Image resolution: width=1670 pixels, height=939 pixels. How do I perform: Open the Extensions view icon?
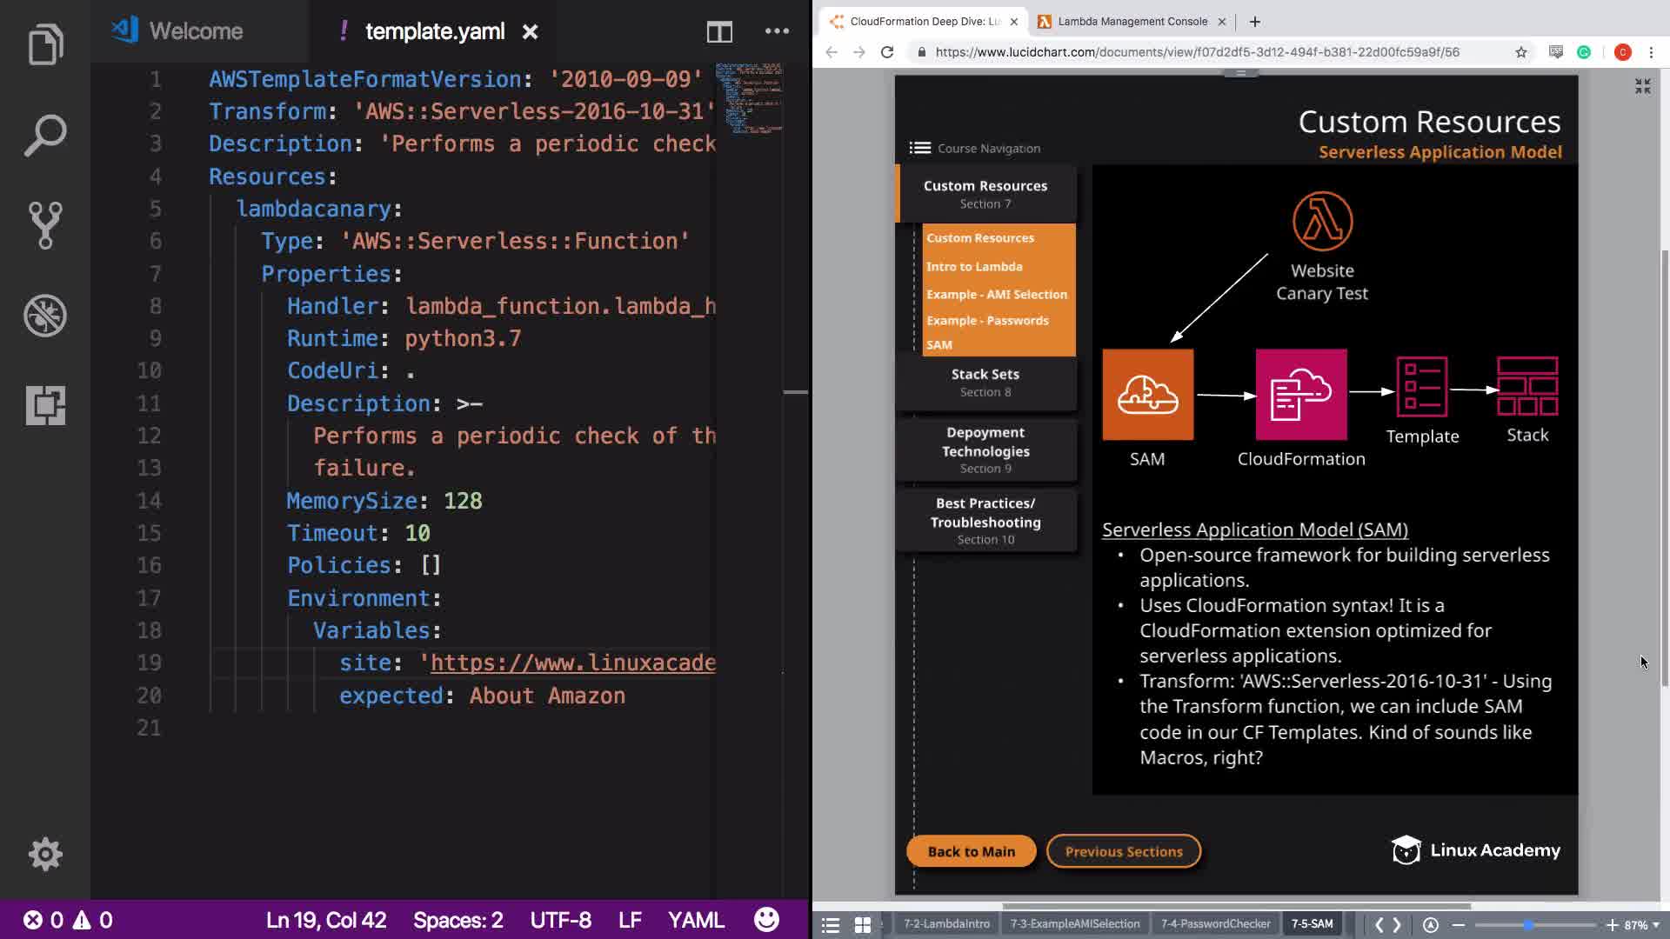pos(45,405)
